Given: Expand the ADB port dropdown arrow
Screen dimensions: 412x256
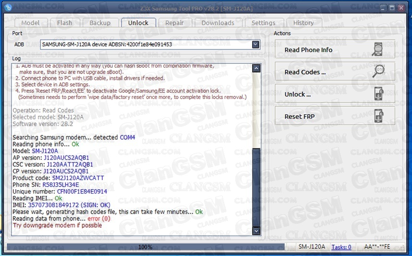Looking at the screenshot, I should click(x=255, y=44).
